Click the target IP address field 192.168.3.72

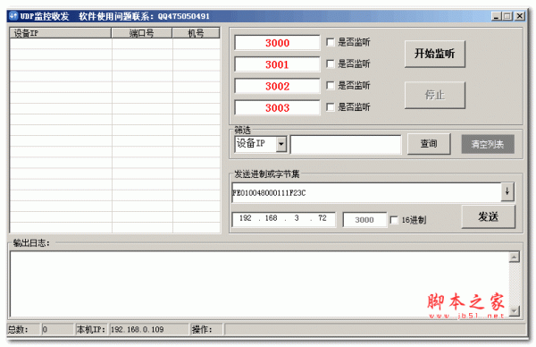click(283, 219)
